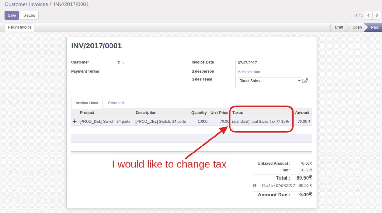Click the external link icon beside Sales Team

(x=305, y=81)
